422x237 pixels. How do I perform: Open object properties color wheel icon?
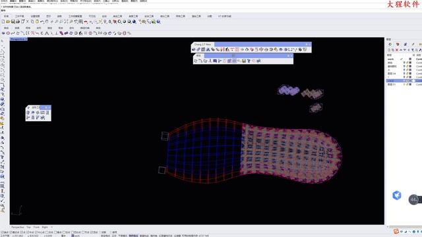(x=119, y=22)
